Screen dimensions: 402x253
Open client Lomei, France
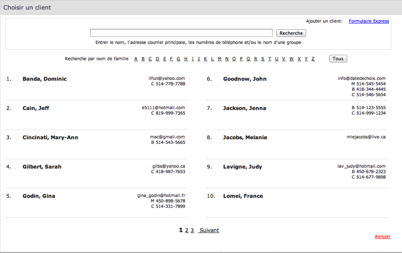click(x=243, y=196)
